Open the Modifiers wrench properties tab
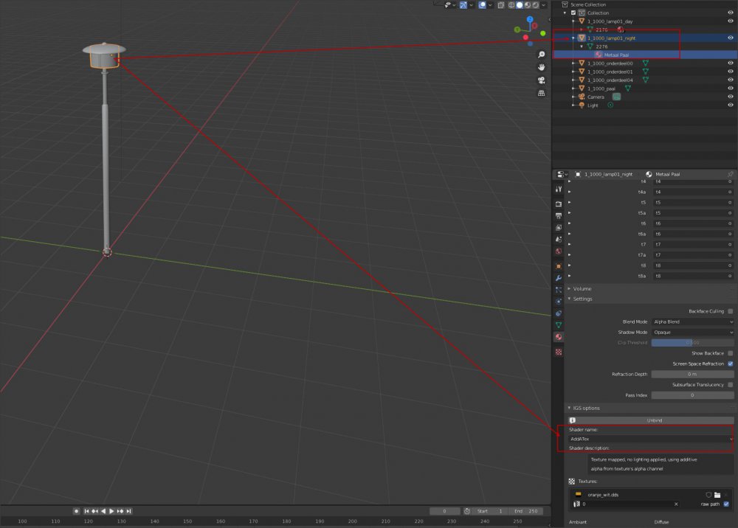The width and height of the screenshot is (738, 528). pos(559,277)
